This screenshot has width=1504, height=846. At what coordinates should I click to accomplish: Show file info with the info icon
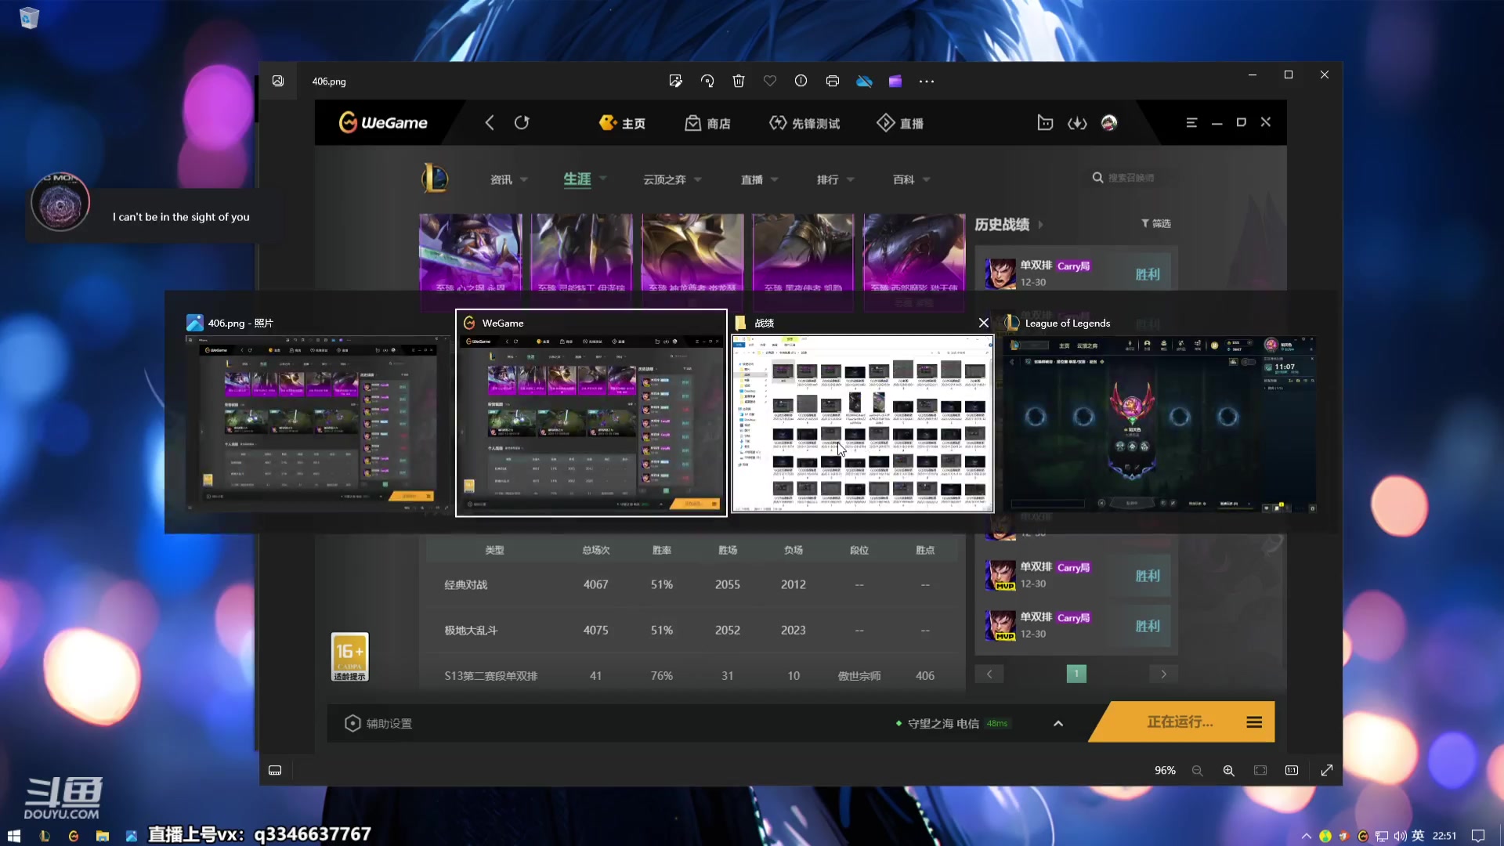pyautogui.click(x=801, y=81)
